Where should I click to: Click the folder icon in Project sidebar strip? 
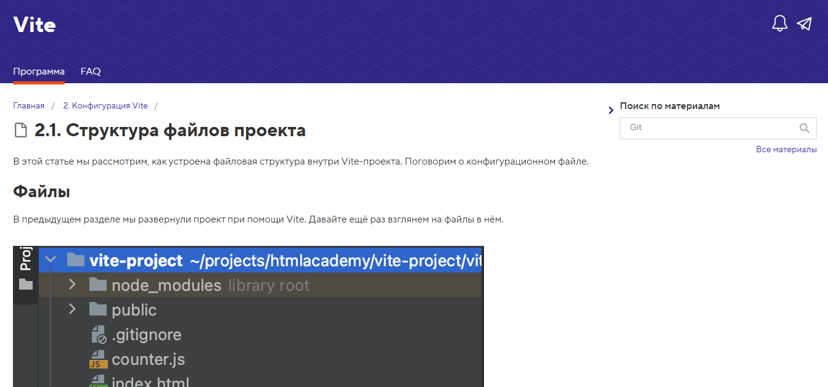pos(25,284)
